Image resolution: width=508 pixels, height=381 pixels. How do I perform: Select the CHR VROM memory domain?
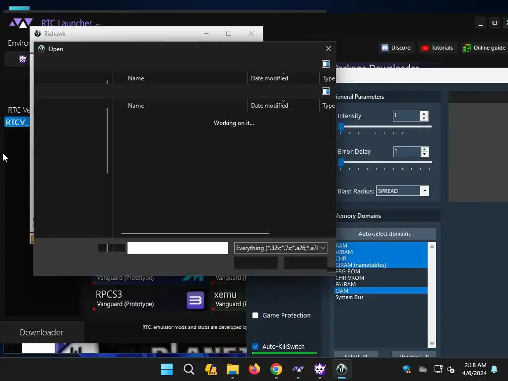[381, 278]
